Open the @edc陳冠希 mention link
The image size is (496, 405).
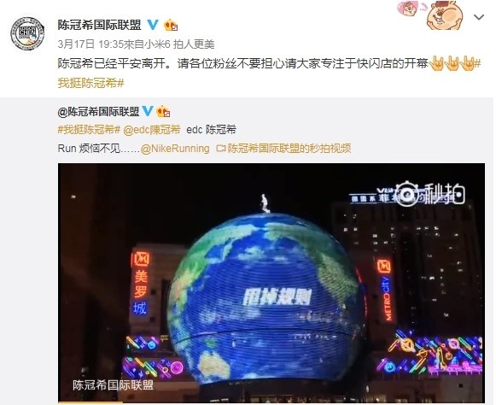coord(152,130)
